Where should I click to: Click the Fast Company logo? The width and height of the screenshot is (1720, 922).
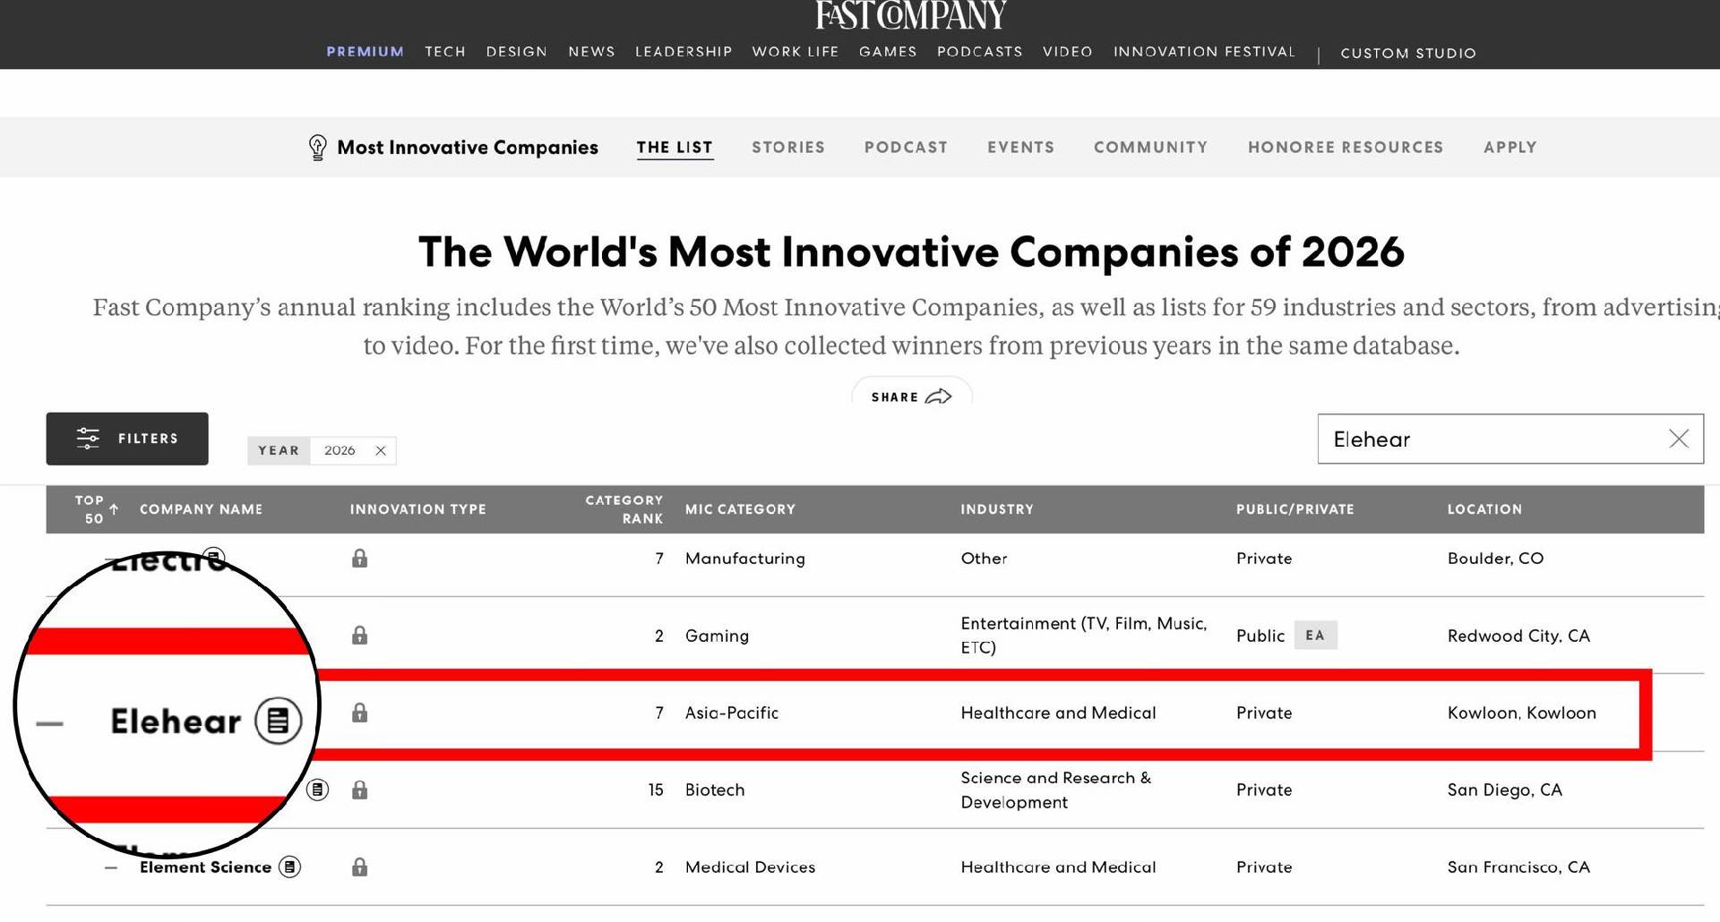click(x=910, y=15)
